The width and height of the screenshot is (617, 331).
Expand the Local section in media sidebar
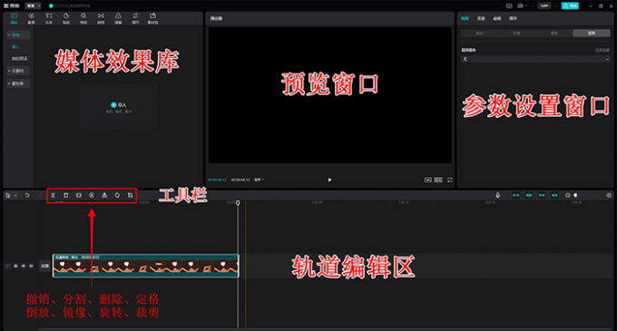coord(18,35)
